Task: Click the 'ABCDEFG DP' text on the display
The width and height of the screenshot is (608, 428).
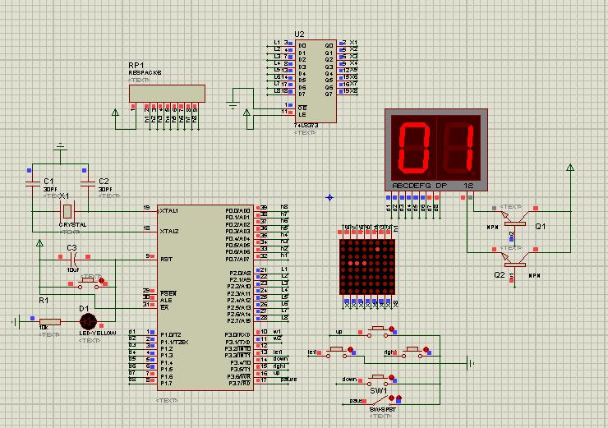Action: [x=420, y=186]
